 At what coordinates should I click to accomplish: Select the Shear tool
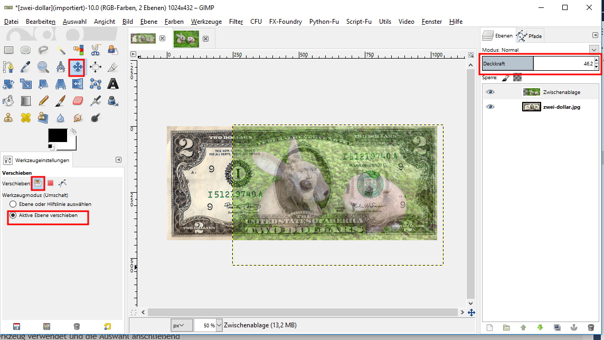point(43,84)
